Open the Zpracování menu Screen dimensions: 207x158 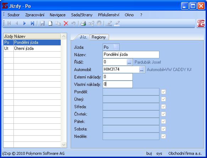click(x=35, y=15)
